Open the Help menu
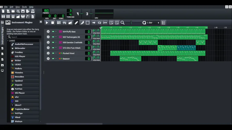The width and height of the screenshot is (232, 130). tap(31, 7)
